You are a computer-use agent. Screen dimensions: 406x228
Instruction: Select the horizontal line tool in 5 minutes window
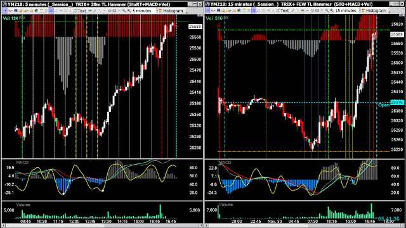coord(105,11)
